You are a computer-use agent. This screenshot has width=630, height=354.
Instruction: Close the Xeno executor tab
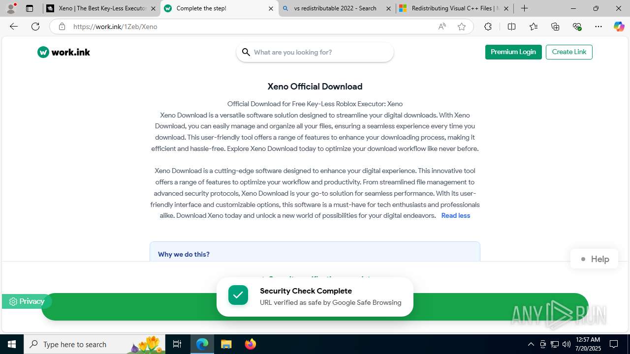point(153,8)
